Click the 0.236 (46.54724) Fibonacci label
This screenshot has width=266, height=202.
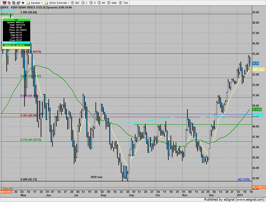pos(31,140)
